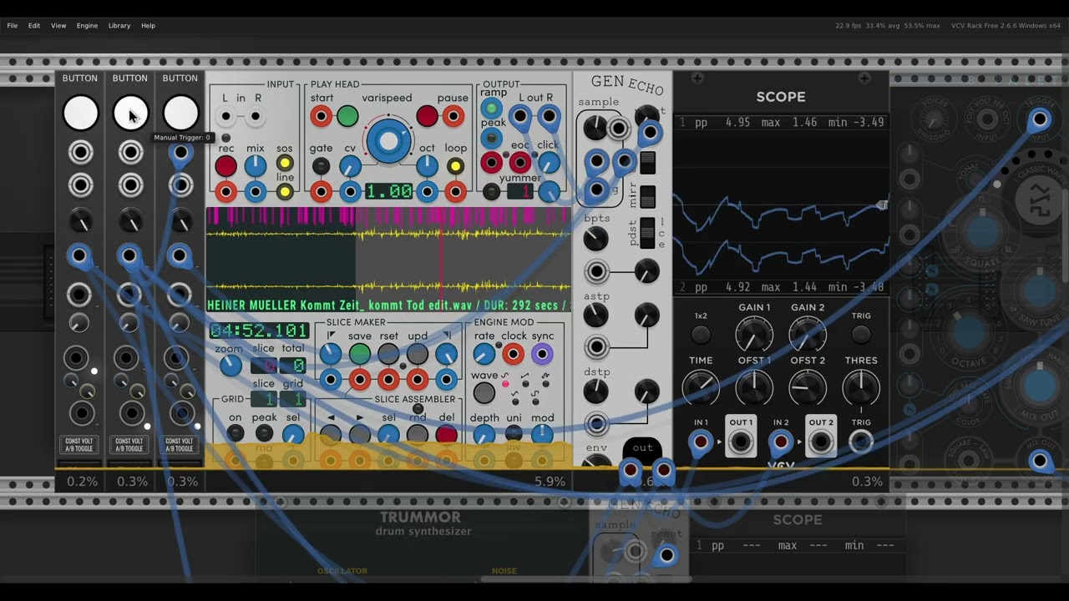Click the Scope OUT 1 jack
1069x601 pixels.
741,443
